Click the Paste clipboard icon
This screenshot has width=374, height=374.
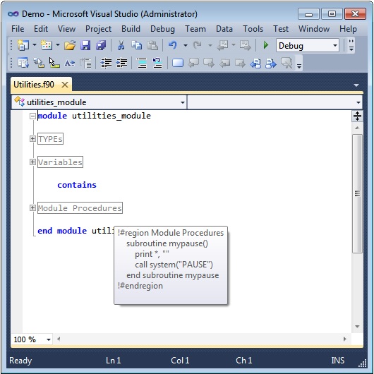pyautogui.click(x=152, y=45)
